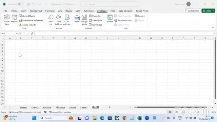Switch to Sheet1 tab
The width and height of the screenshot is (217, 122).
pyautogui.click(x=23, y=107)
